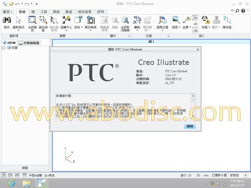Open Internet Explorer from the taskbar

[11, 183]
